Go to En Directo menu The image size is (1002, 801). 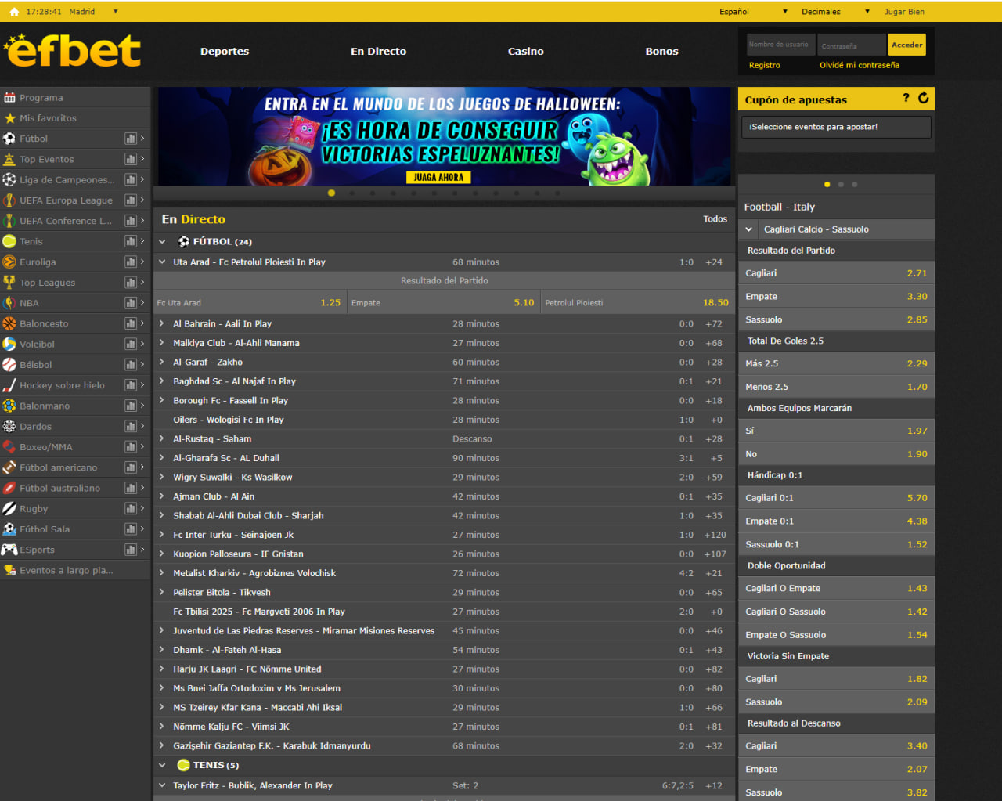coord(378,52)
